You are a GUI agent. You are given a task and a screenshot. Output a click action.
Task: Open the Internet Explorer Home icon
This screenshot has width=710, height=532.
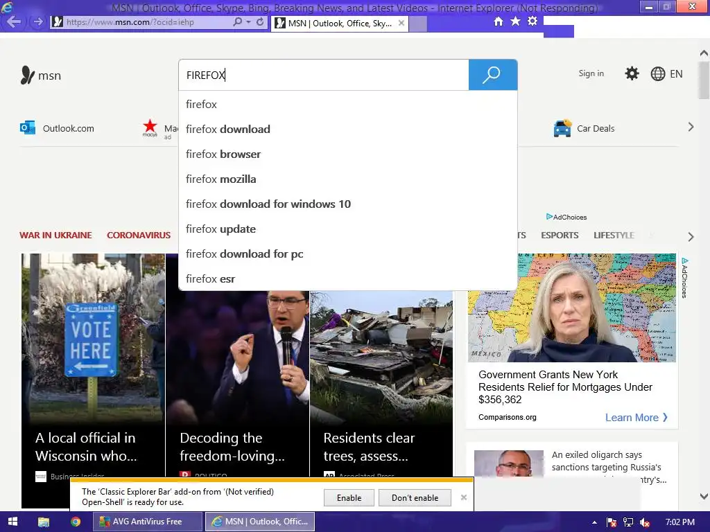tap(498, 21)
